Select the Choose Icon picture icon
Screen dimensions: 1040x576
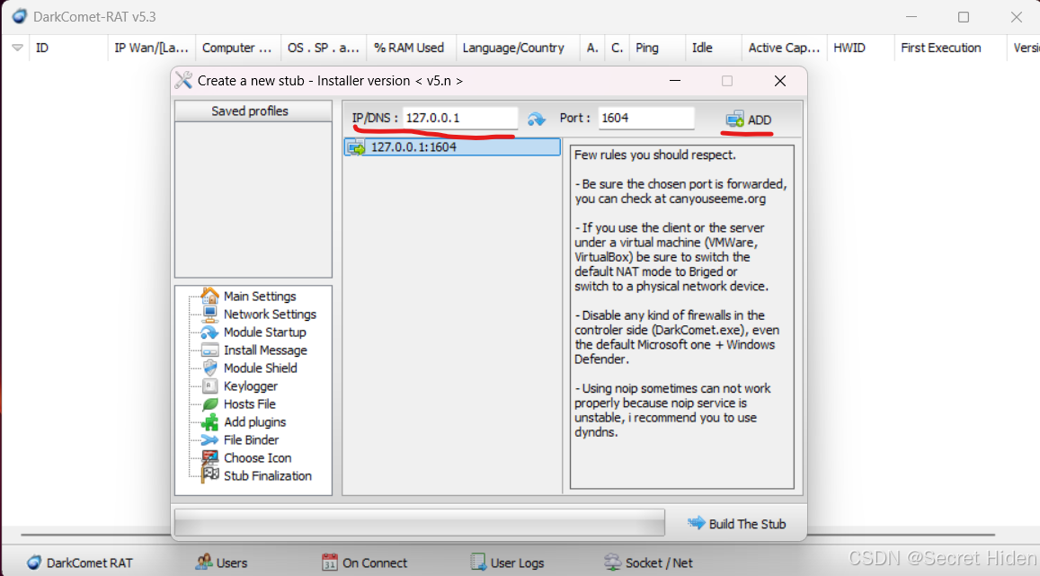click(x=209, y=457)
